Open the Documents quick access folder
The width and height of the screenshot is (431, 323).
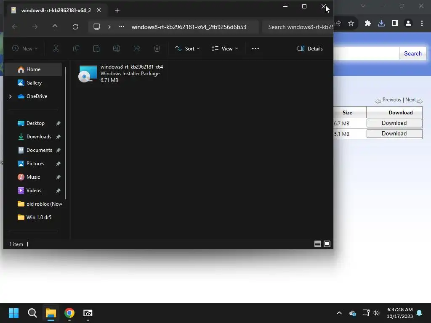[x=39, y=150]
